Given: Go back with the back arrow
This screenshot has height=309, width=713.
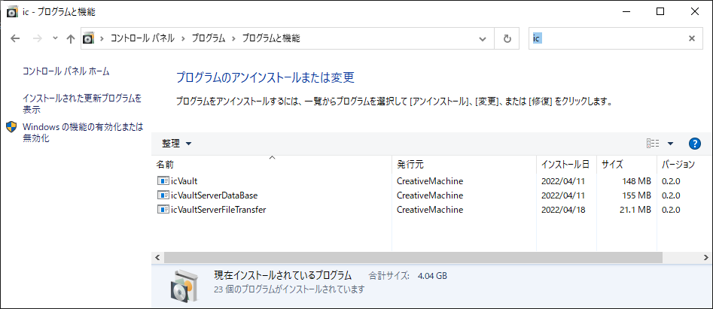Looking at the screenshot, I should point(15,38).
